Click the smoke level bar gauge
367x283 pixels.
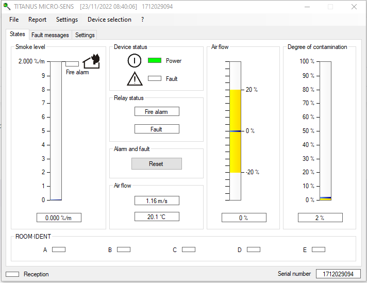tap(56, 130)
